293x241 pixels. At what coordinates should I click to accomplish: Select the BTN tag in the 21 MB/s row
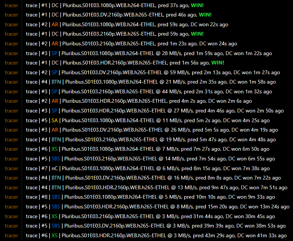(x=56, y=82)
